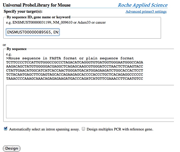Click the "By sequence" fieldset legend

16,49
